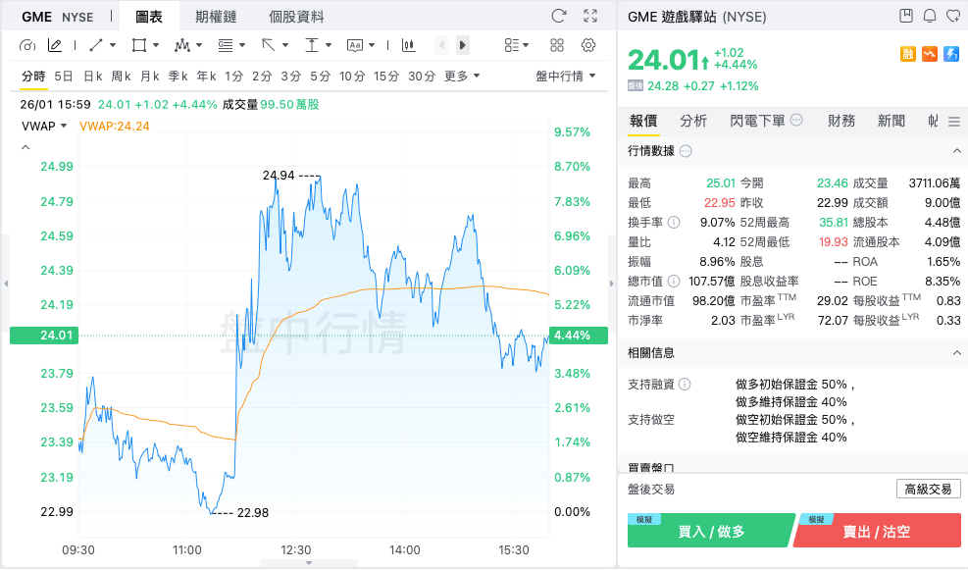The height and width of the screenshot is (570, 968).
Task: Open the 財務 tab
Action: 841,121
